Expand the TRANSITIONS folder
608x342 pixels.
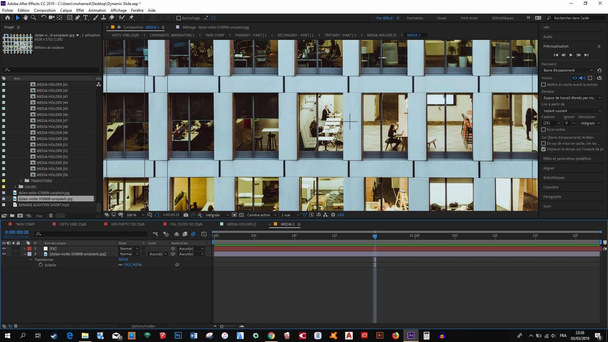coord(21,181)
